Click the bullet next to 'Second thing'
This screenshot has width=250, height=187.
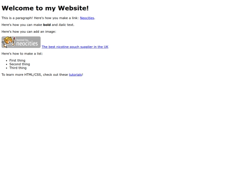coord(6,64)
